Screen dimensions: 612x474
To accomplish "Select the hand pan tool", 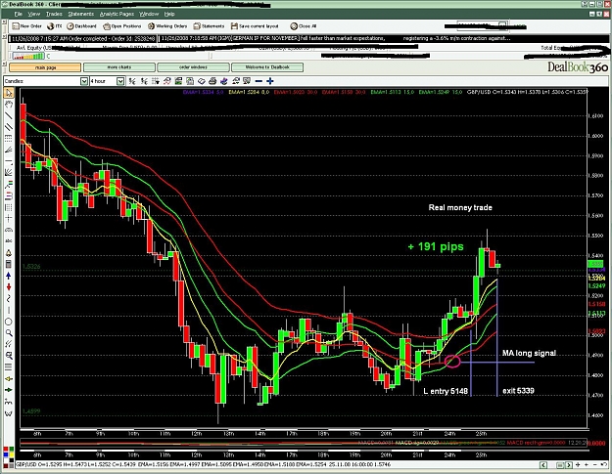I will tap(9, 104).
